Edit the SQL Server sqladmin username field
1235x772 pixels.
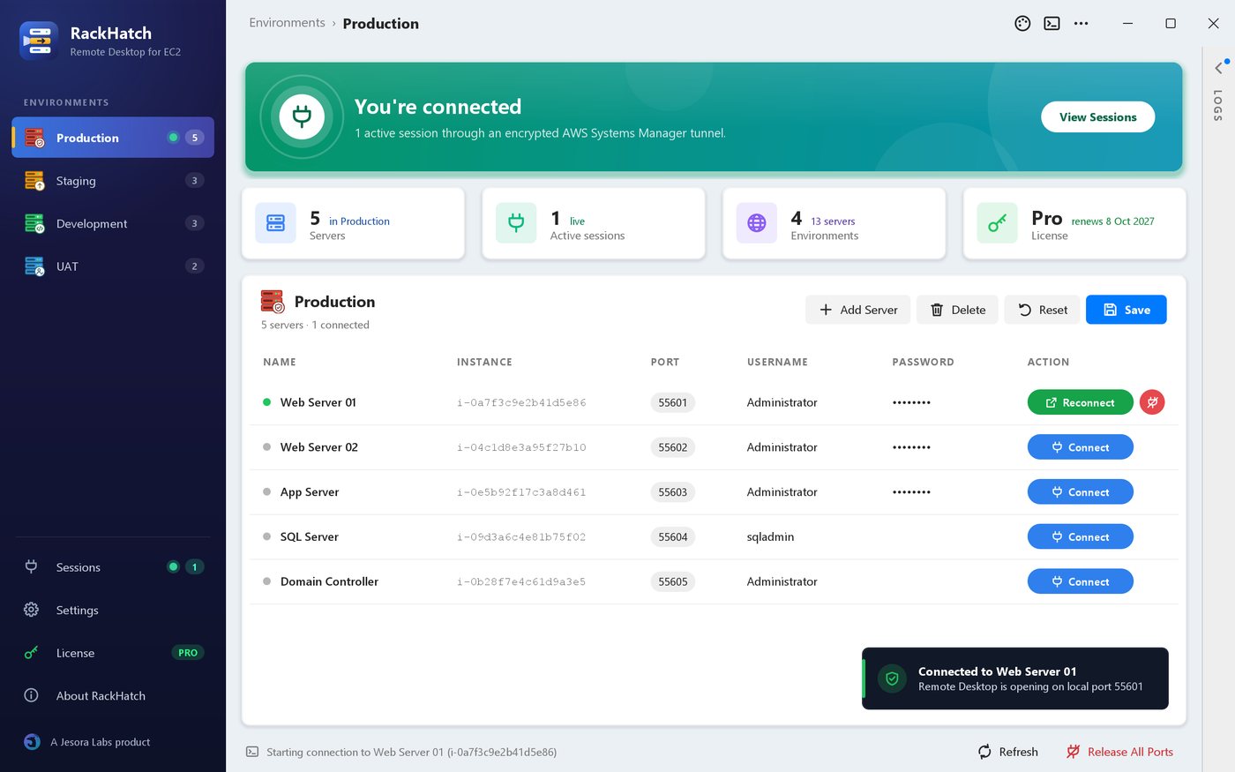click(770, 536)
